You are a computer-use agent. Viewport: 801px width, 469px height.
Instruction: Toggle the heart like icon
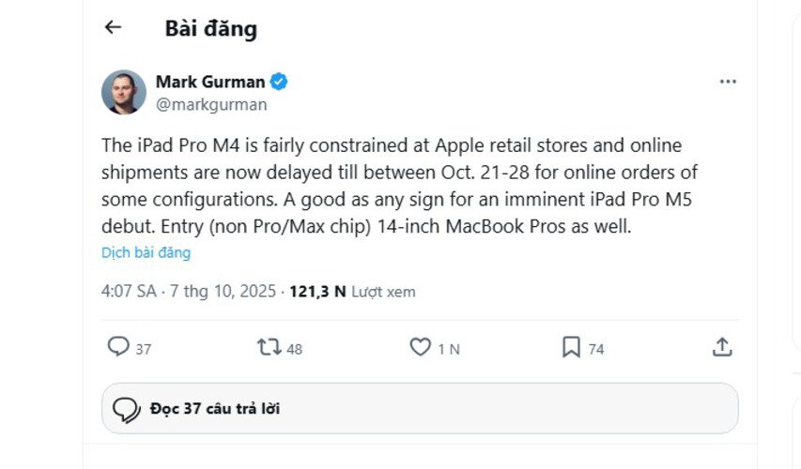(420, 347)
